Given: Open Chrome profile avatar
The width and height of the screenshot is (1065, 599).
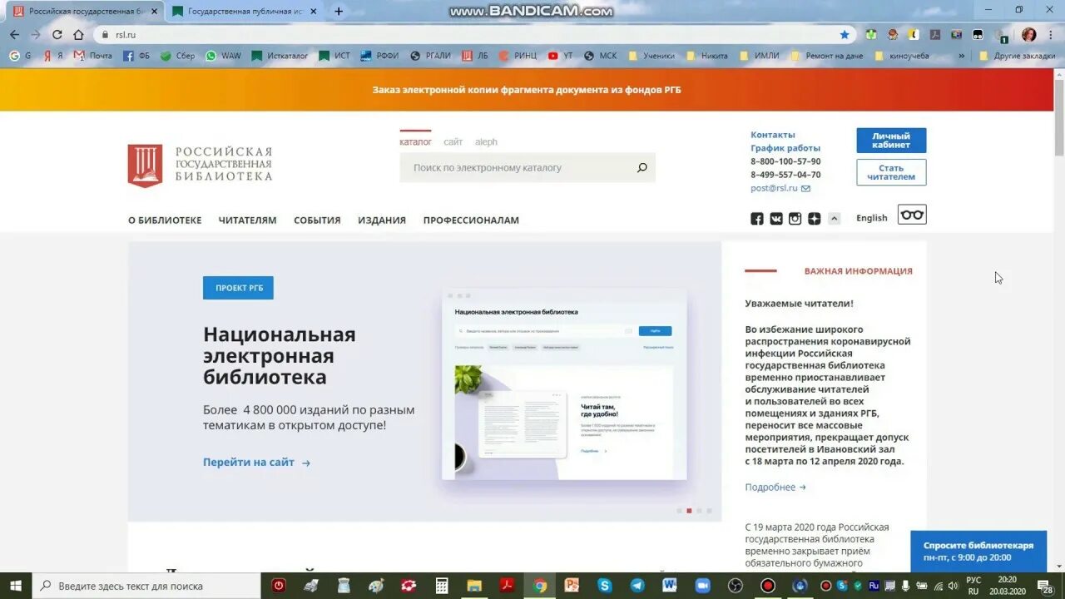Looking at the screenshot, I should click(x=1029, y=35).
